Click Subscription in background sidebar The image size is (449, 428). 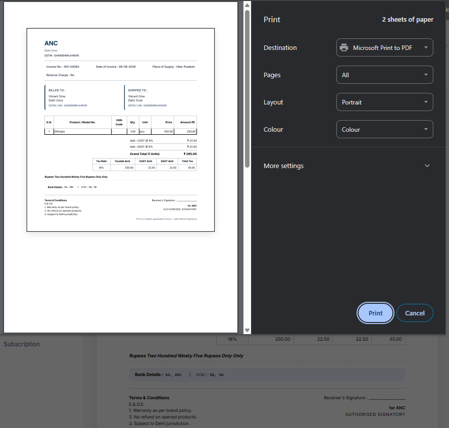click(x=22, y=344)
